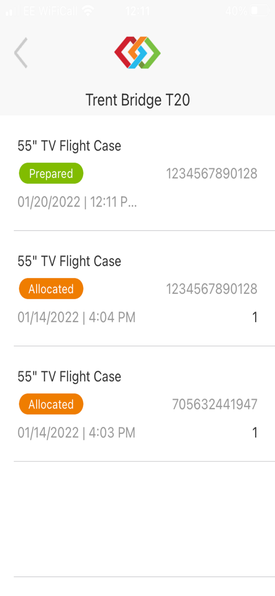This screenshot has height=596, width=275.
Task: Select the middle 55" TV Flight Case heading
Action: coord(69,261)
